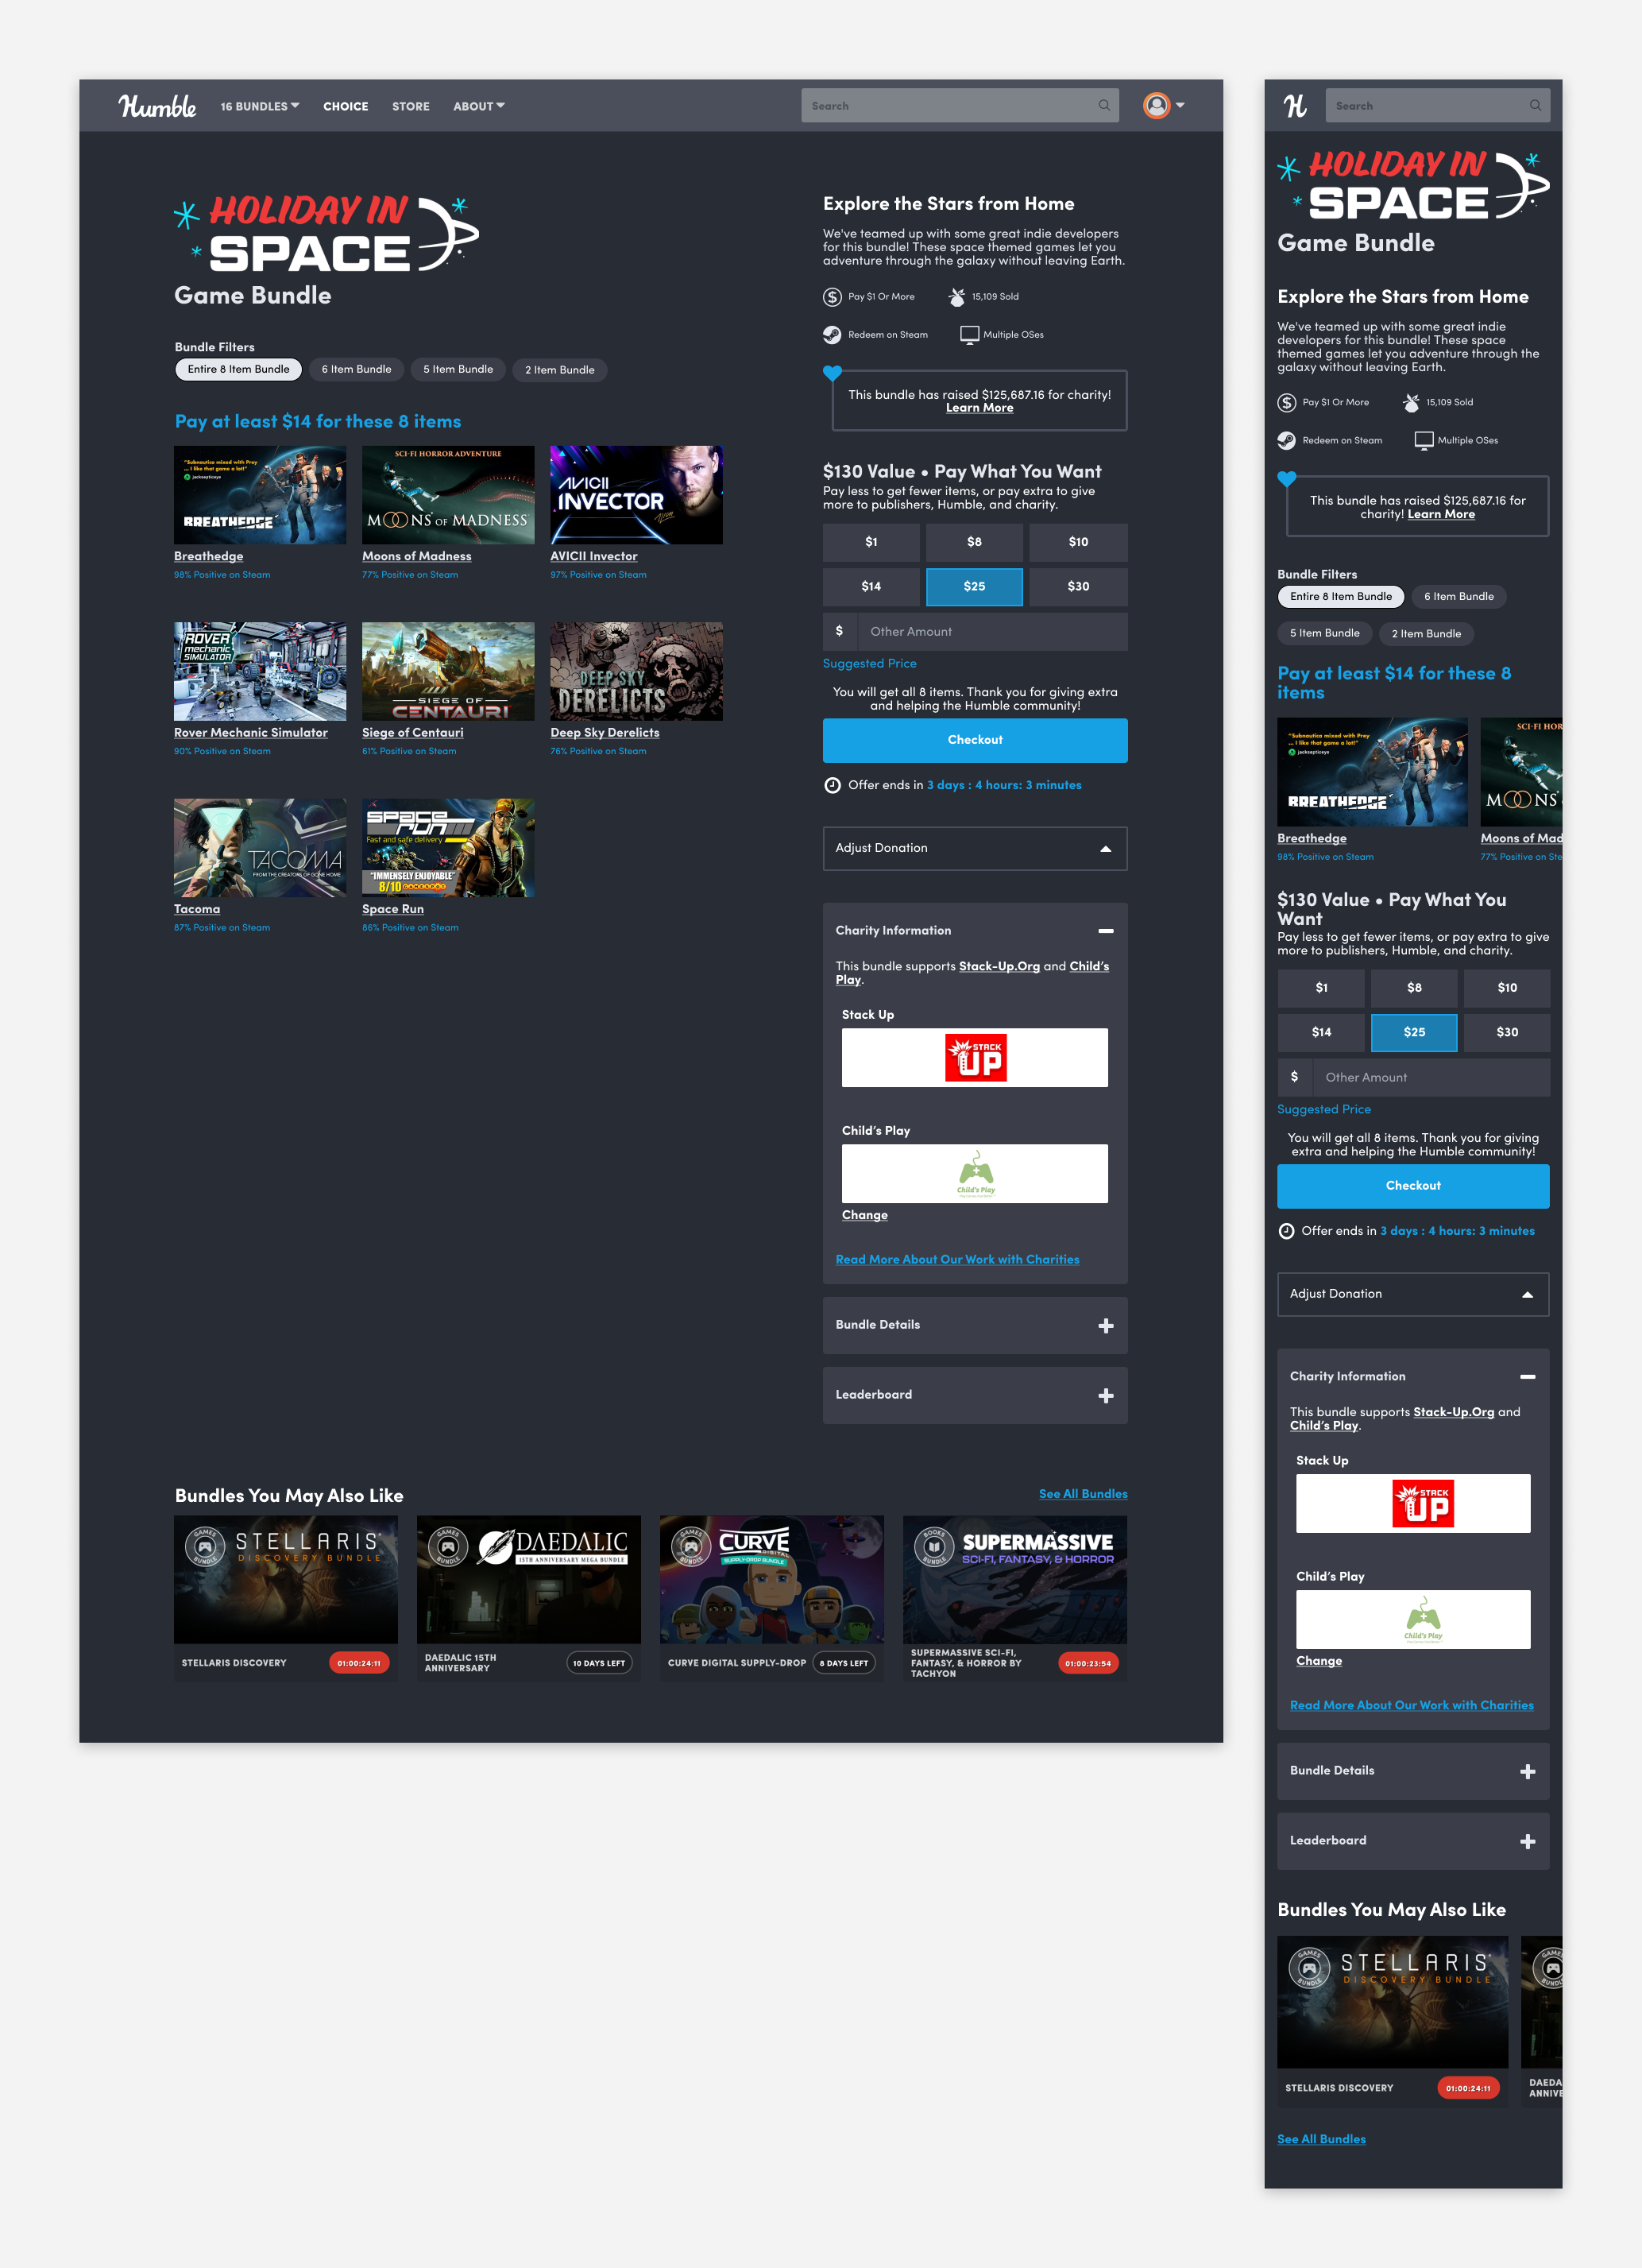Toggle the heart favorite icon on the bundle
1642x2268 pixels.
pyautogui.click(x=833, y=371)
